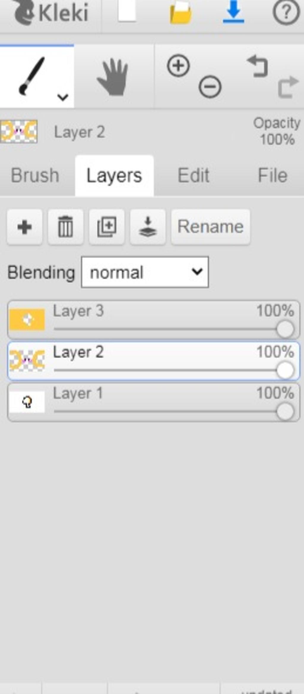This screenshot has width=304, height=694.
Task: Click the Layer 3 opacity slider handle
Action: pyautogui.click(x=285, y=329)
